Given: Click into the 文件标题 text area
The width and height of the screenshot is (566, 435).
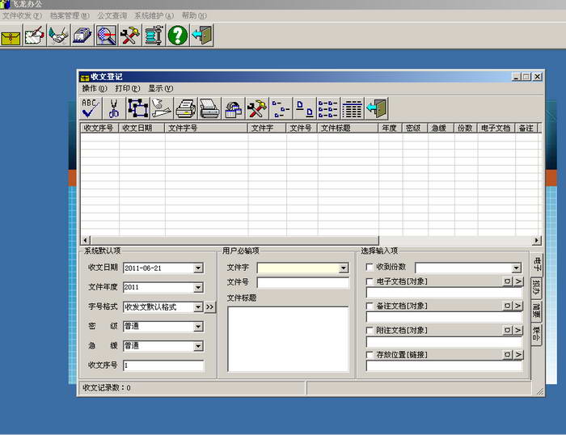Looking at the screenshot, I should point(288,338).
